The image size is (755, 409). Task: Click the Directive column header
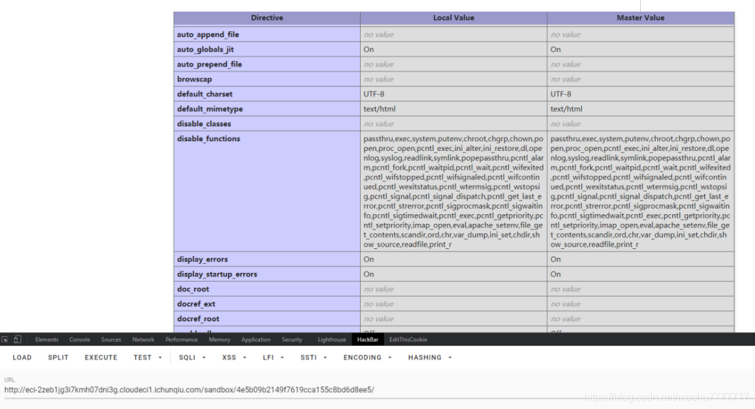tap(267, 18)
